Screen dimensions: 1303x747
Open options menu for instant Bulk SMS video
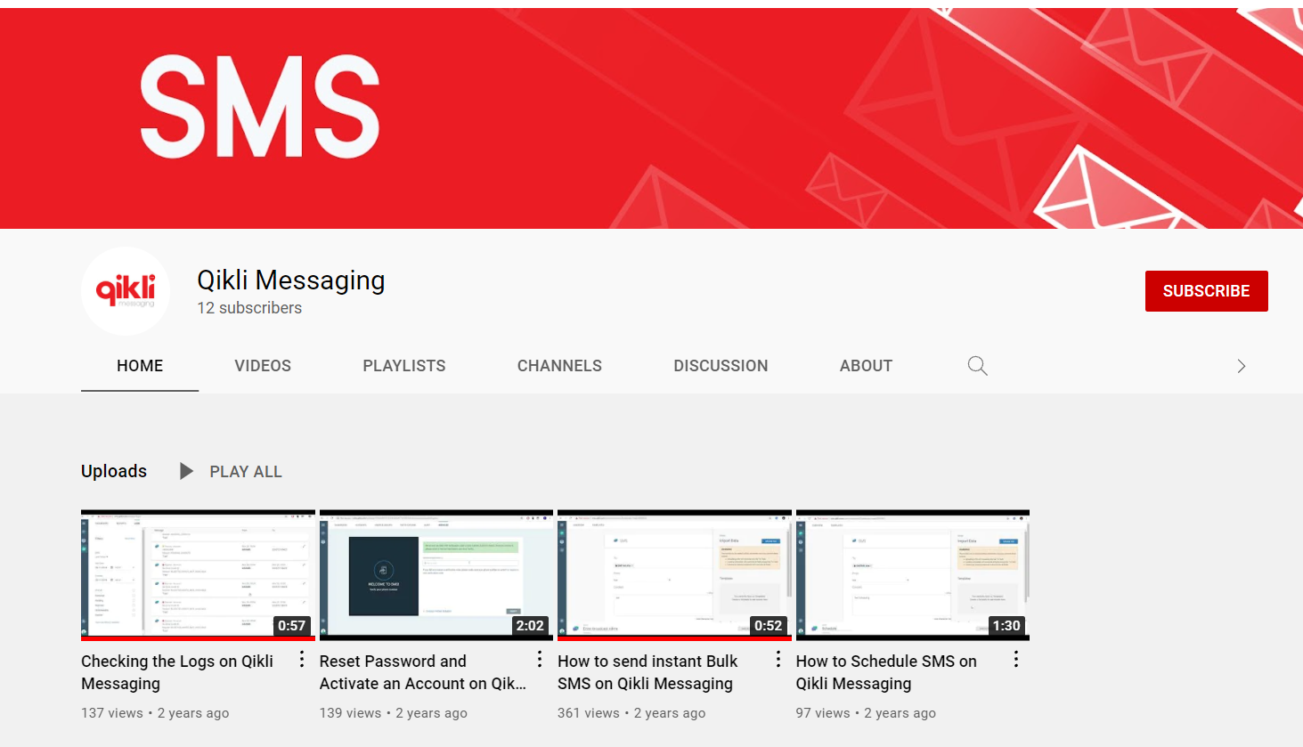(x=778, y=660)
